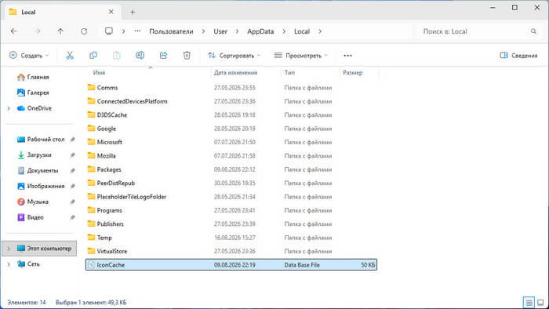The height and width of the screenshot is (309, 549).
Task: Sort by Дата изменения column header
Action: coord(235,72)
